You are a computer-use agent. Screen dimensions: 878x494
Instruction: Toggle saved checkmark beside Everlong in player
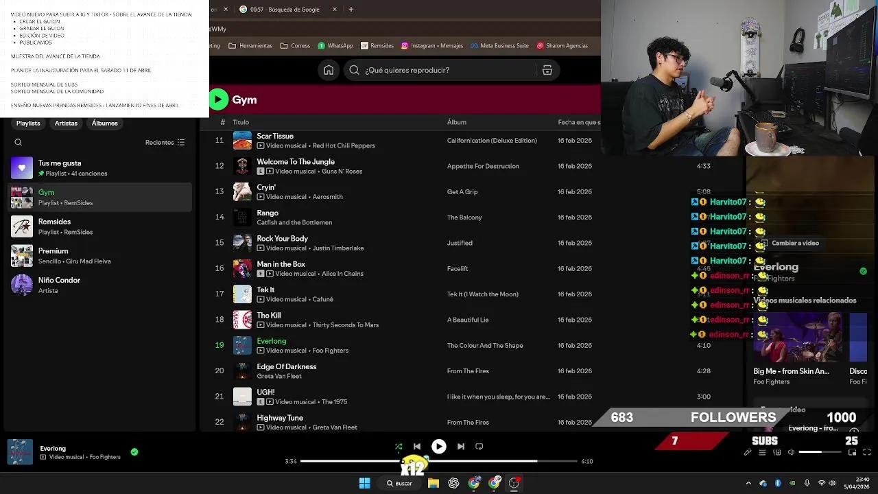(x=134, y=451)
